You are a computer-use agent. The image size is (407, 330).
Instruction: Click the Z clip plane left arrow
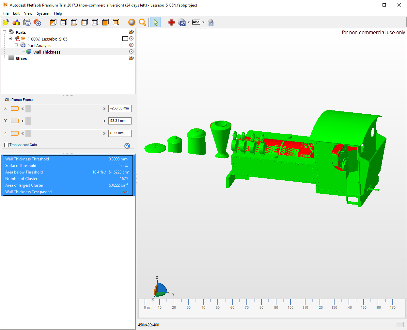point(23,133)
